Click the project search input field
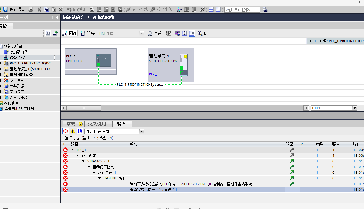Viewport: 364px width, 209px height. click(x=242, y=10)
